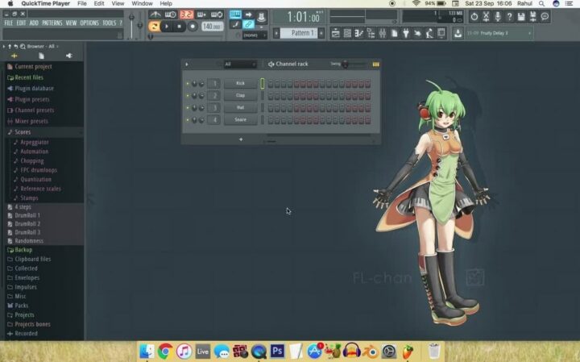The height and width of the screenshot is (362, 580).
Task: Click the Clap channel button
Action: pos(240,95)
